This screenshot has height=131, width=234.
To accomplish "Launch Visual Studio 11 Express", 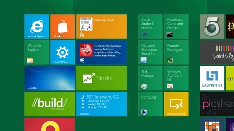I will (150, 27).
